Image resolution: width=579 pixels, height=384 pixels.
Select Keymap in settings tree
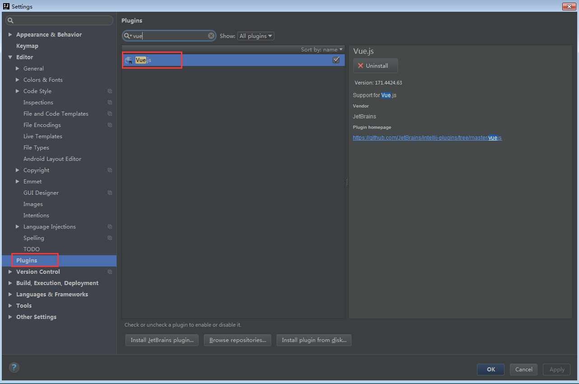(27, 46)
